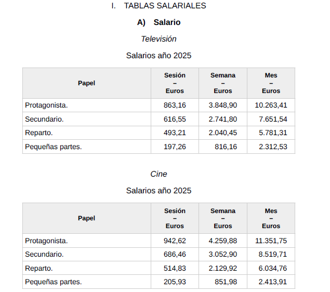330x292 pixels.
Task: Click the monthly value 2.312,53
Action: coord(273,147)
